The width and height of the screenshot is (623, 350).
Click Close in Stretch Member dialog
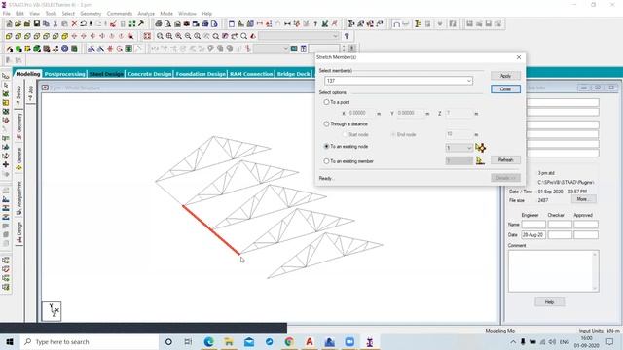[x=505, y=88]
